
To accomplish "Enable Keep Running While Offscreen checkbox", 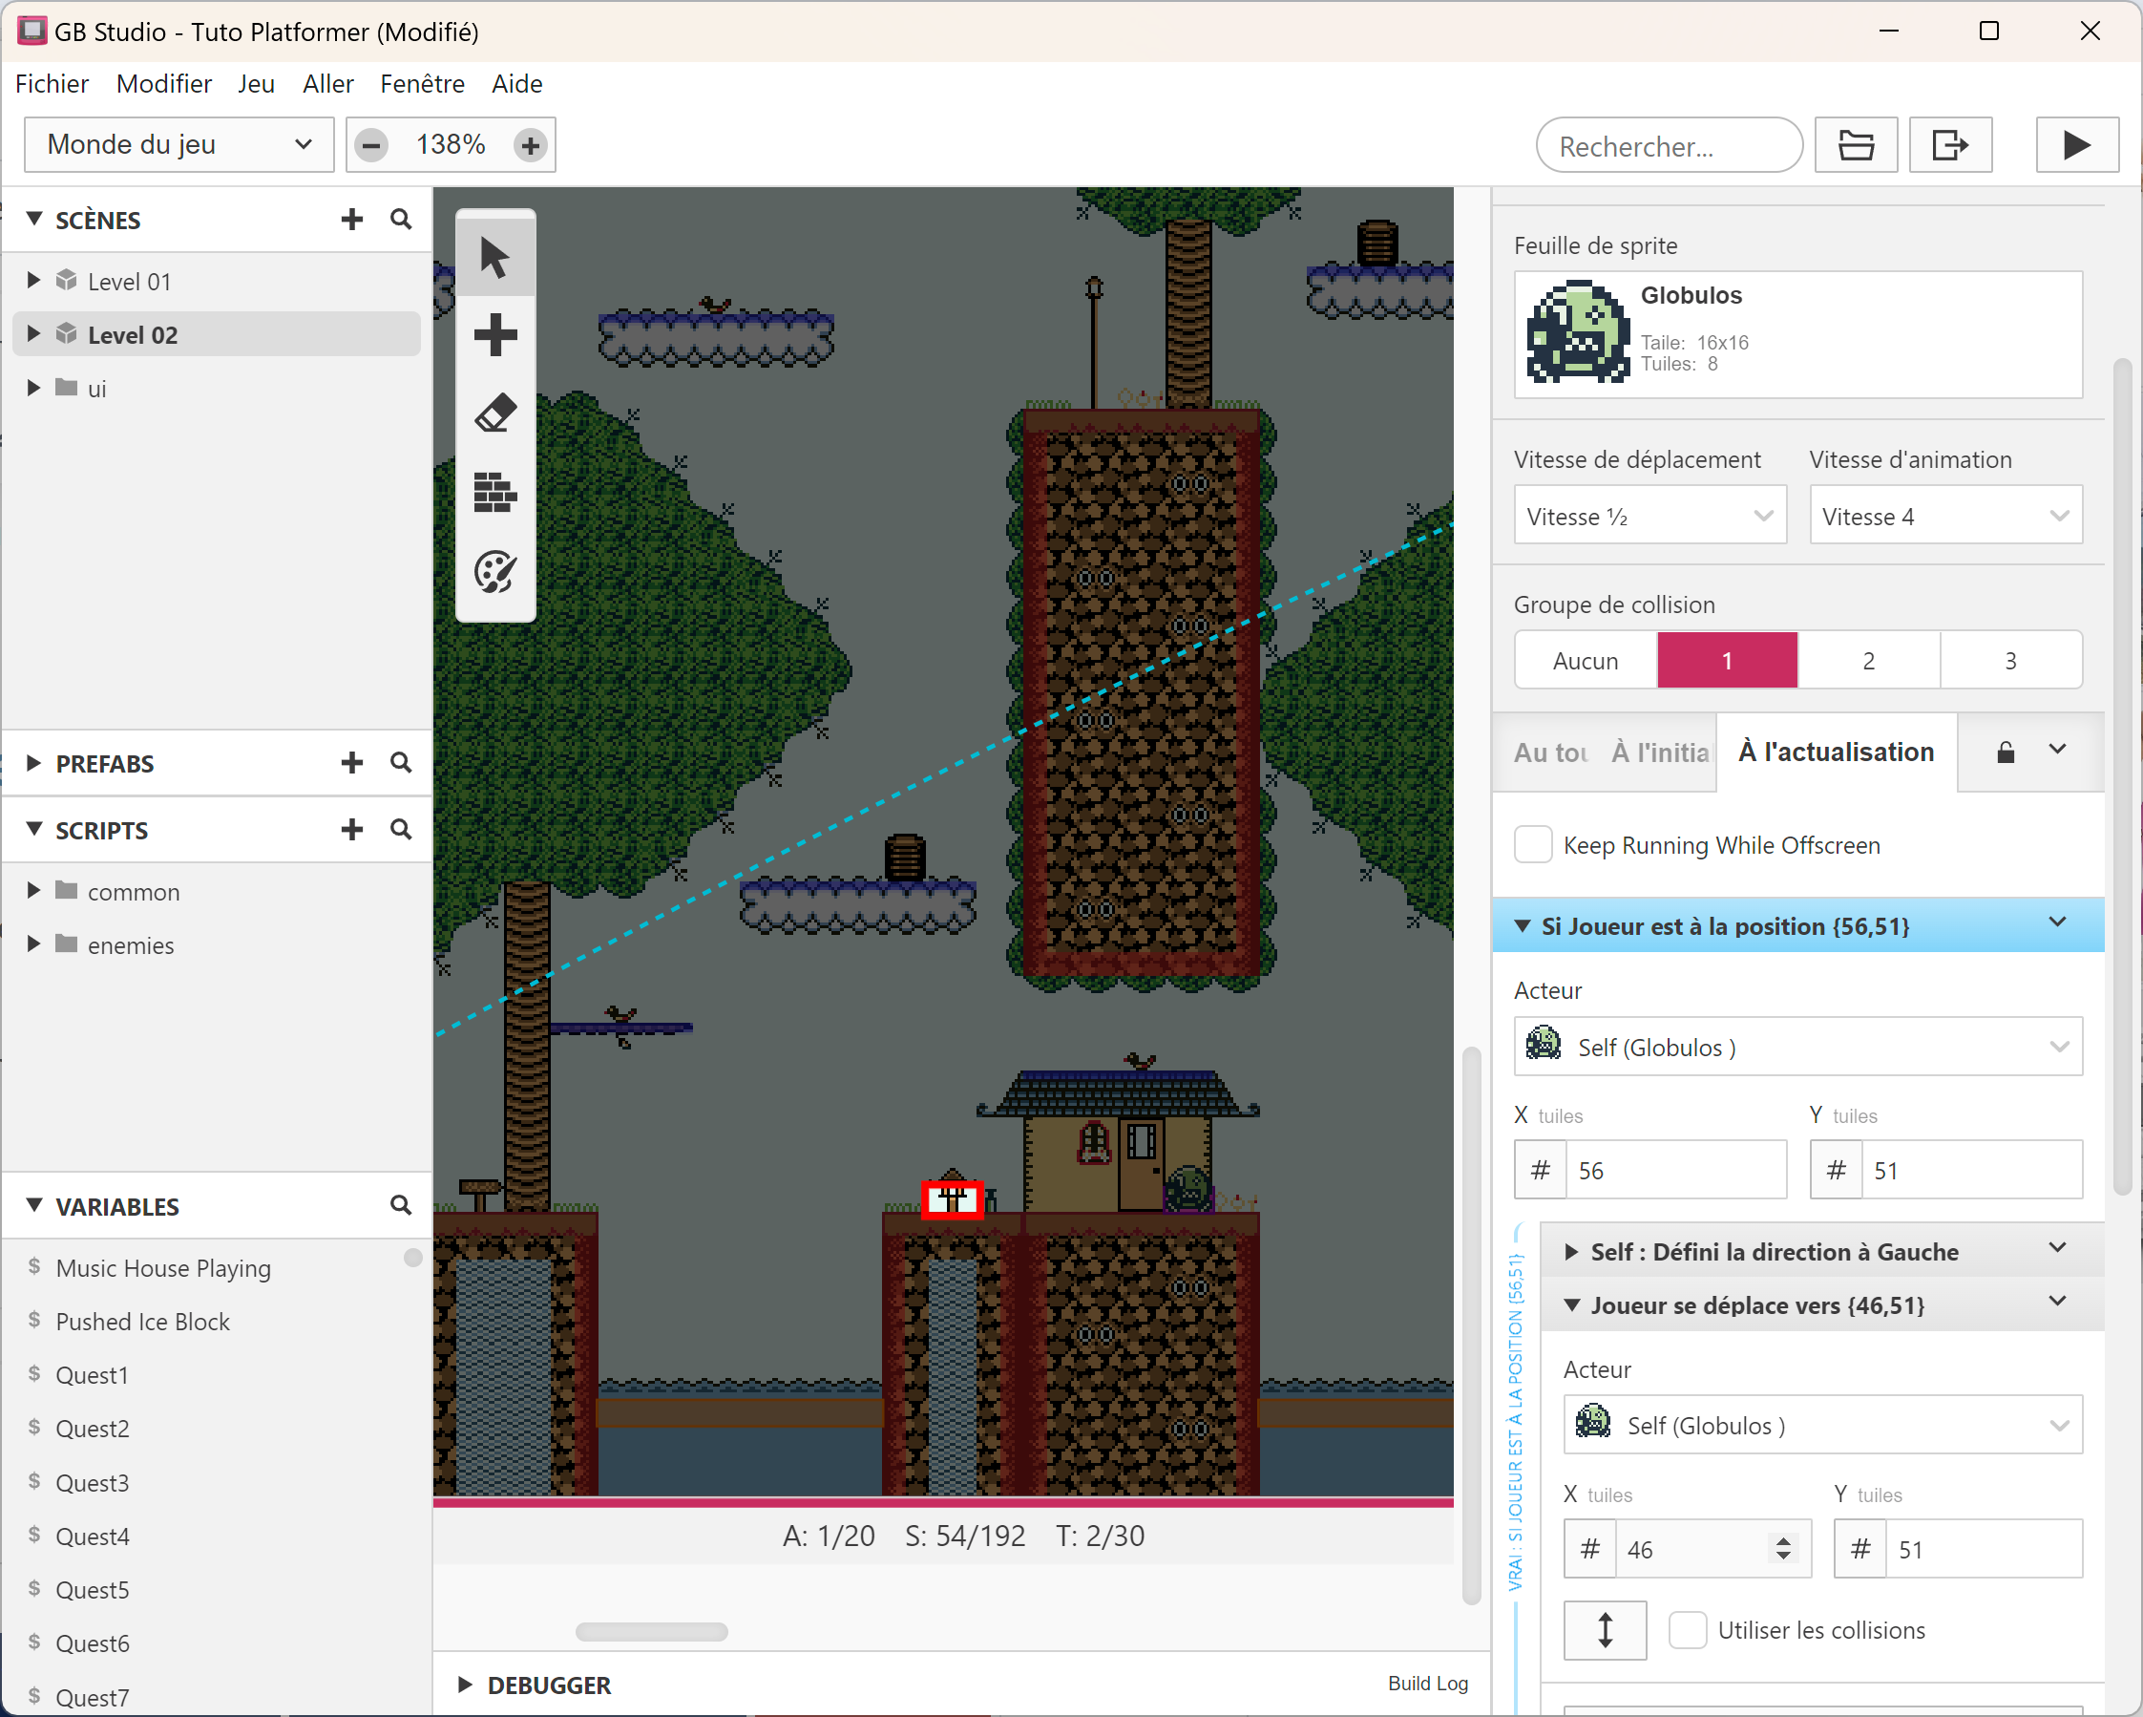I will click(x=1533, y=845).
